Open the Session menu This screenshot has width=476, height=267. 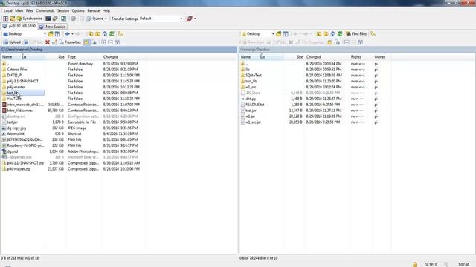(x=63, y=10)
